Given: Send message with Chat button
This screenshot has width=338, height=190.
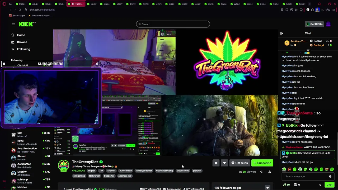Looking at the screenshot, I should [330, 185].
